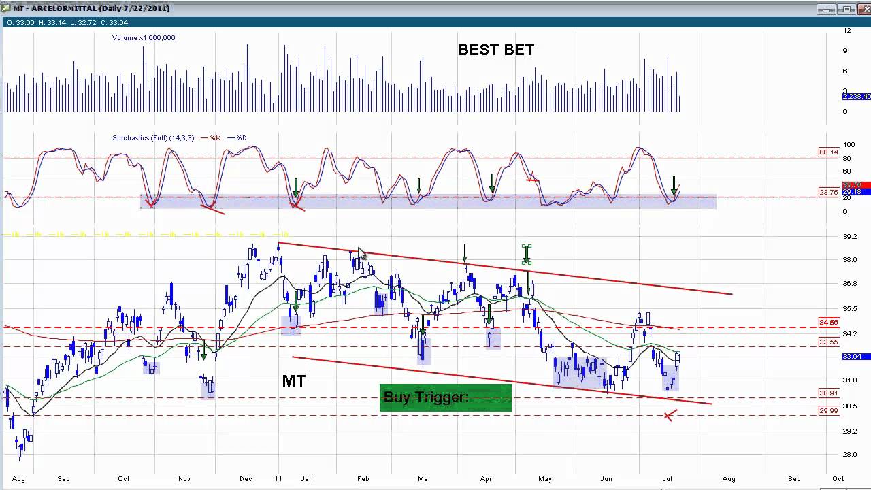This screenshot has width=871, height=490.
Task: Click the 12 value on the volume axis
Action: coord(847,31)
